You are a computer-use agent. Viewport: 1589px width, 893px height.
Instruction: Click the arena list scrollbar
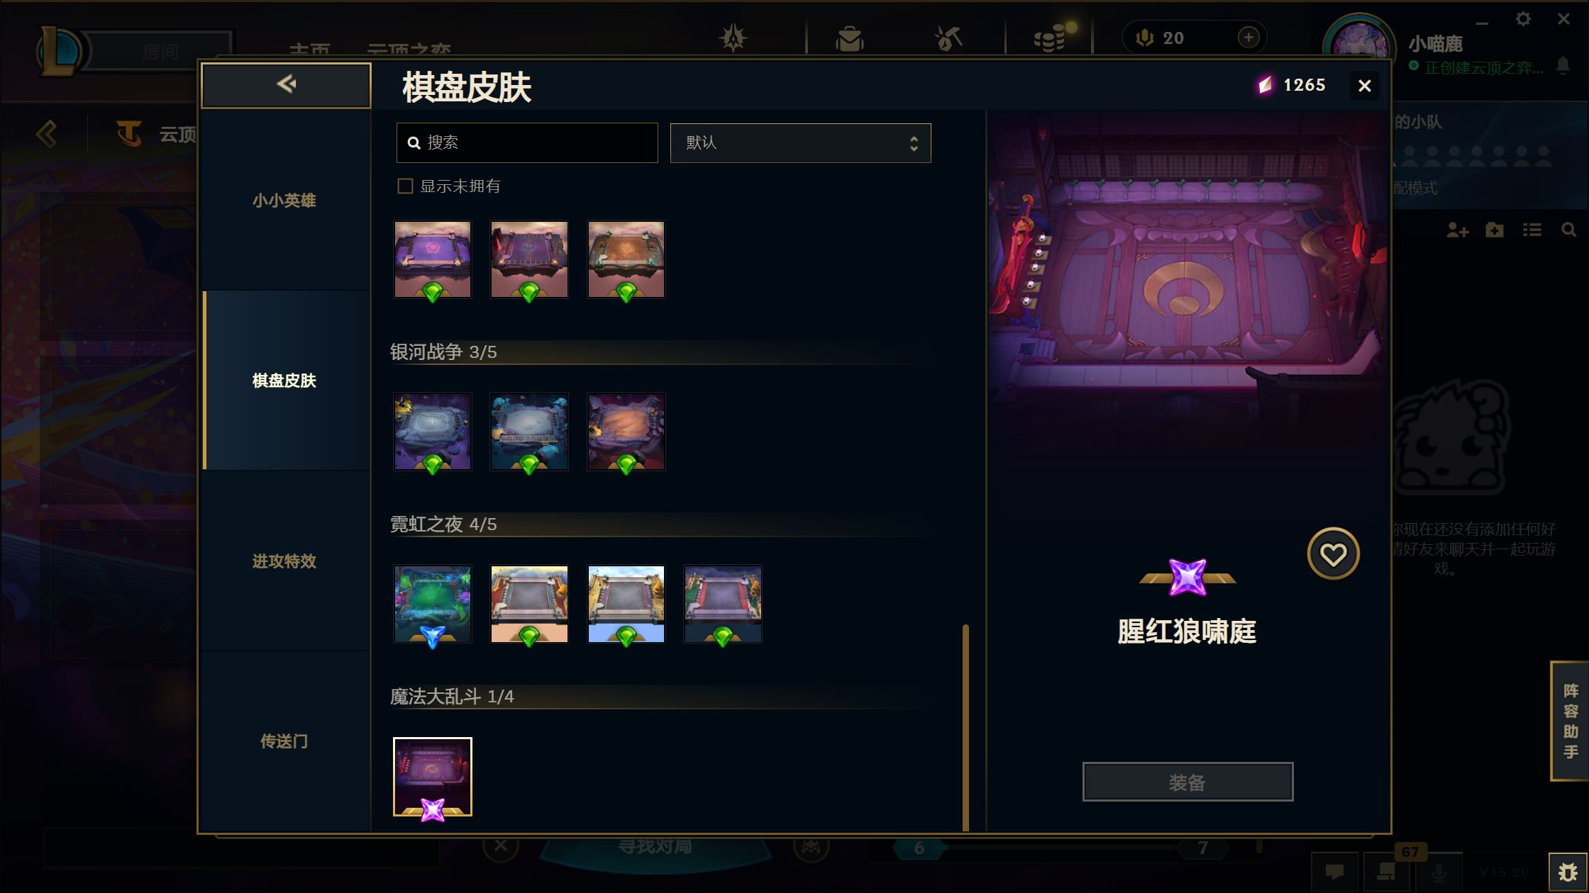point(965,727)
